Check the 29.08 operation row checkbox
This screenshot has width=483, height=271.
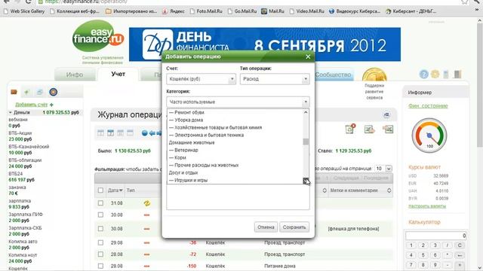100,242
